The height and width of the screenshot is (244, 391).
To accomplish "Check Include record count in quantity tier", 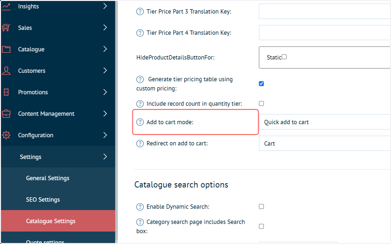I will tap(261, 103).
